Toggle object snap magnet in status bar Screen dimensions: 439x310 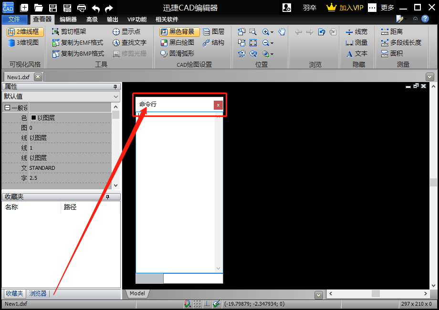188,304
